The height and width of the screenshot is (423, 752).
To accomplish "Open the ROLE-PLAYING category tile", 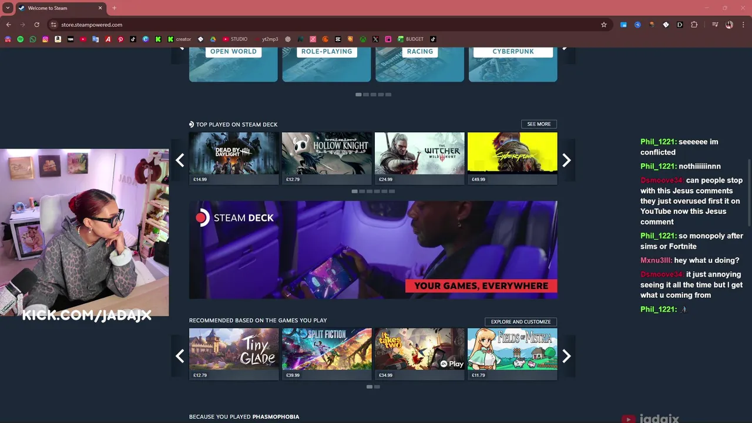I will click(x=327, y=64).
